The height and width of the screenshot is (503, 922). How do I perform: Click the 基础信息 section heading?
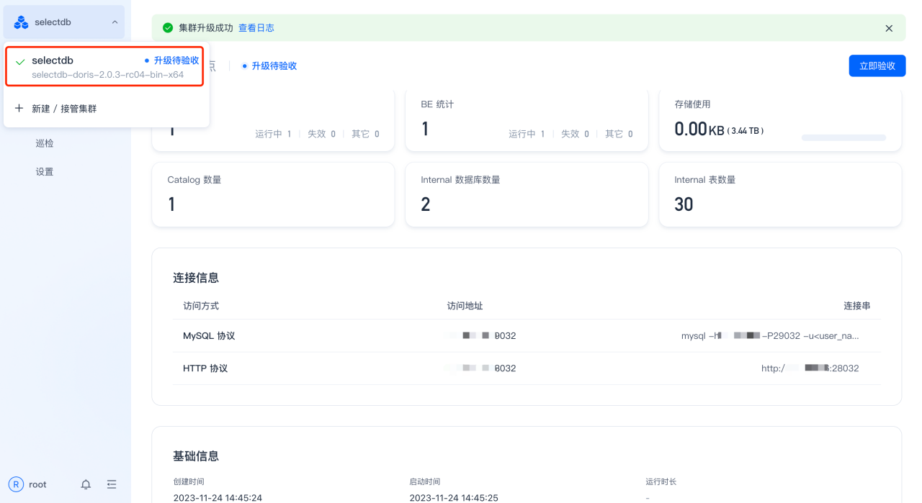point(196,456)
